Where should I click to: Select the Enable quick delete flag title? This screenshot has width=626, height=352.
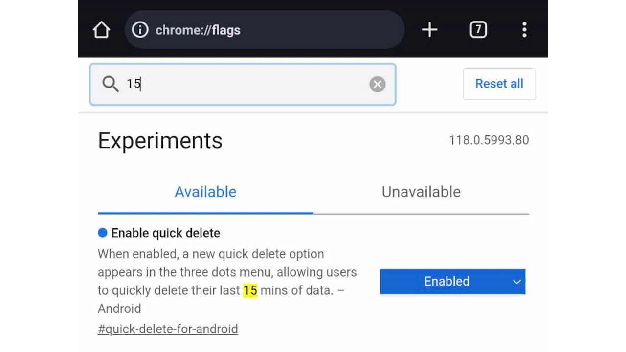coord(166,233)
